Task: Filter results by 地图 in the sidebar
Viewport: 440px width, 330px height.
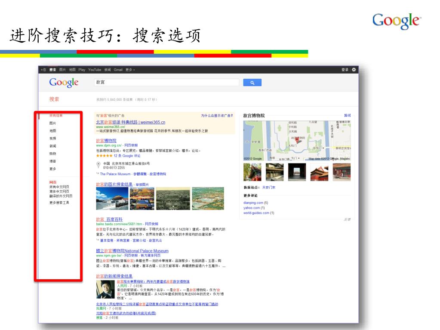Action: tap(52, 131)
